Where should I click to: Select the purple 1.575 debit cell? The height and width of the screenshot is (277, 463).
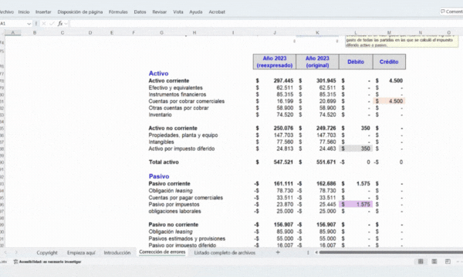pos(356,205)
